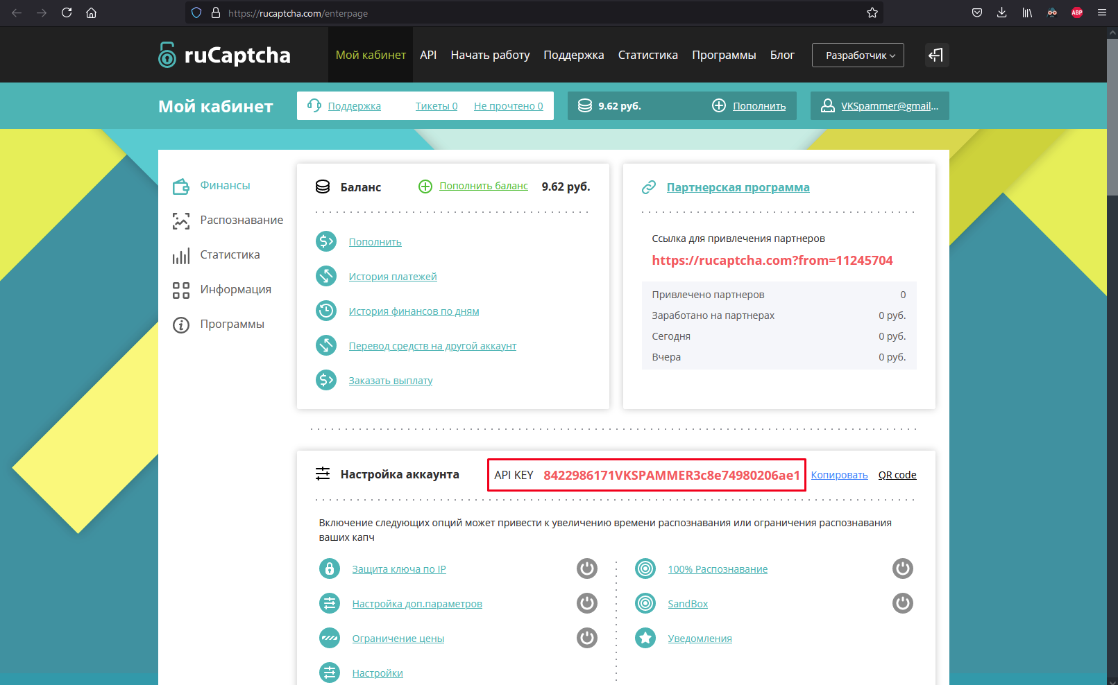
Task: Click the logout icon in header
Action: [x=936, y=55]
